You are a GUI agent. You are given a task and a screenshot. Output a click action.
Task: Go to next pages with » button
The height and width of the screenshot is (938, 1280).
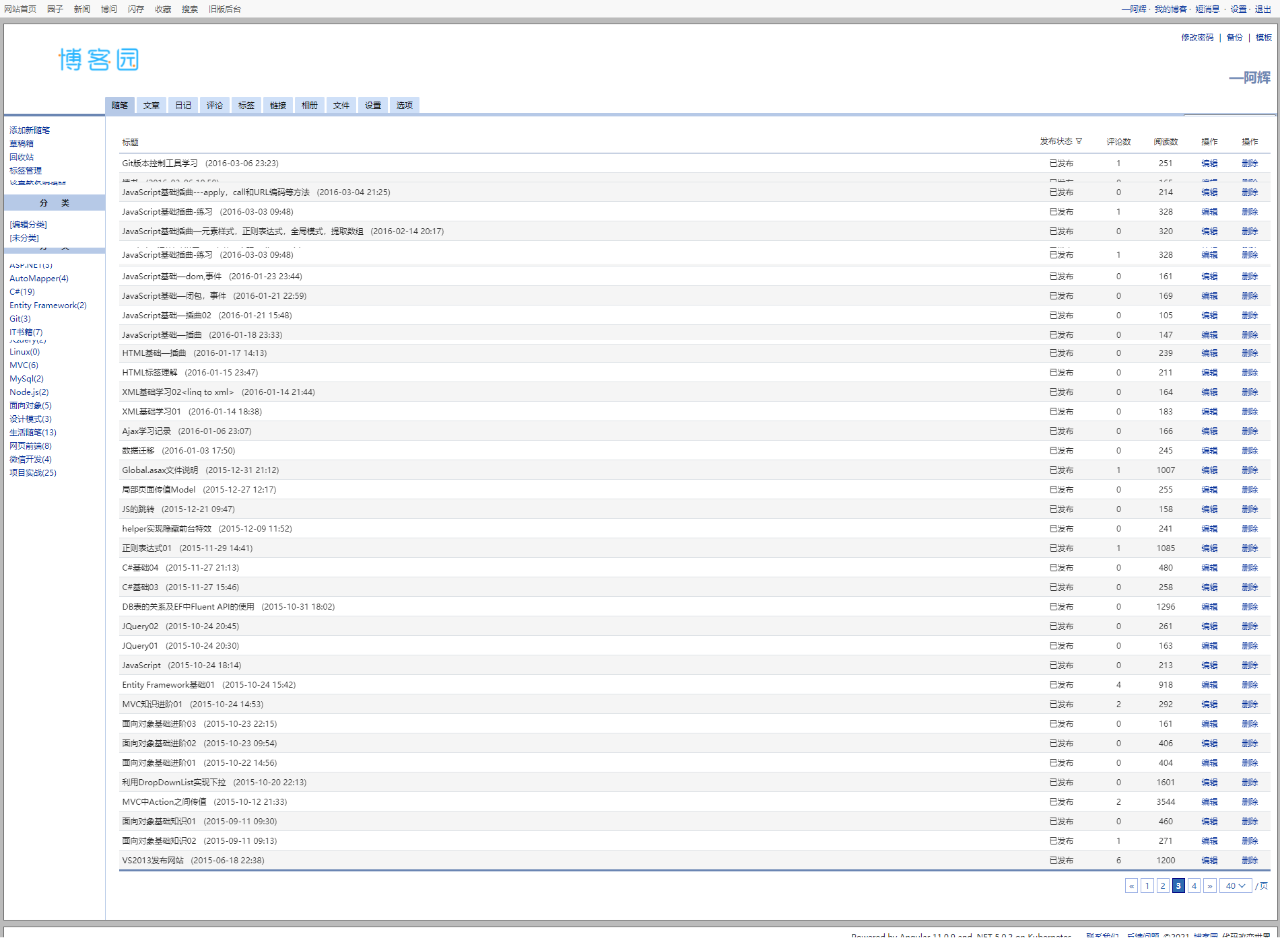point(1210,886)
